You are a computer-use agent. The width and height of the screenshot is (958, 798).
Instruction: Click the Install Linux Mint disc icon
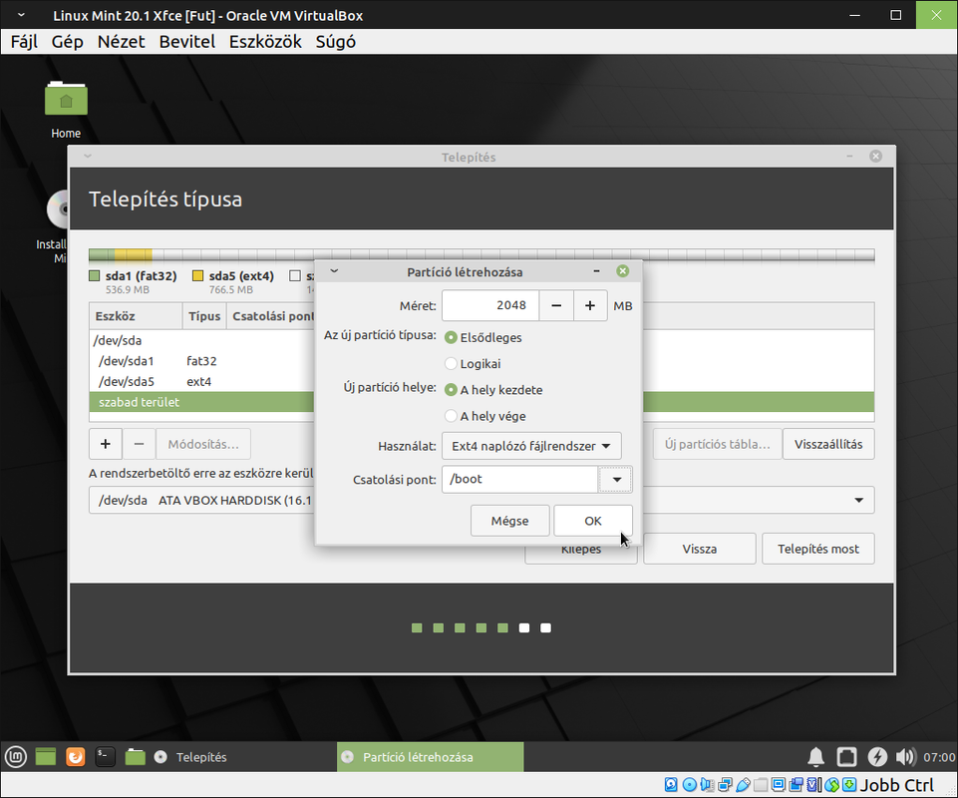pyautogui.click(x=58, y=209)
